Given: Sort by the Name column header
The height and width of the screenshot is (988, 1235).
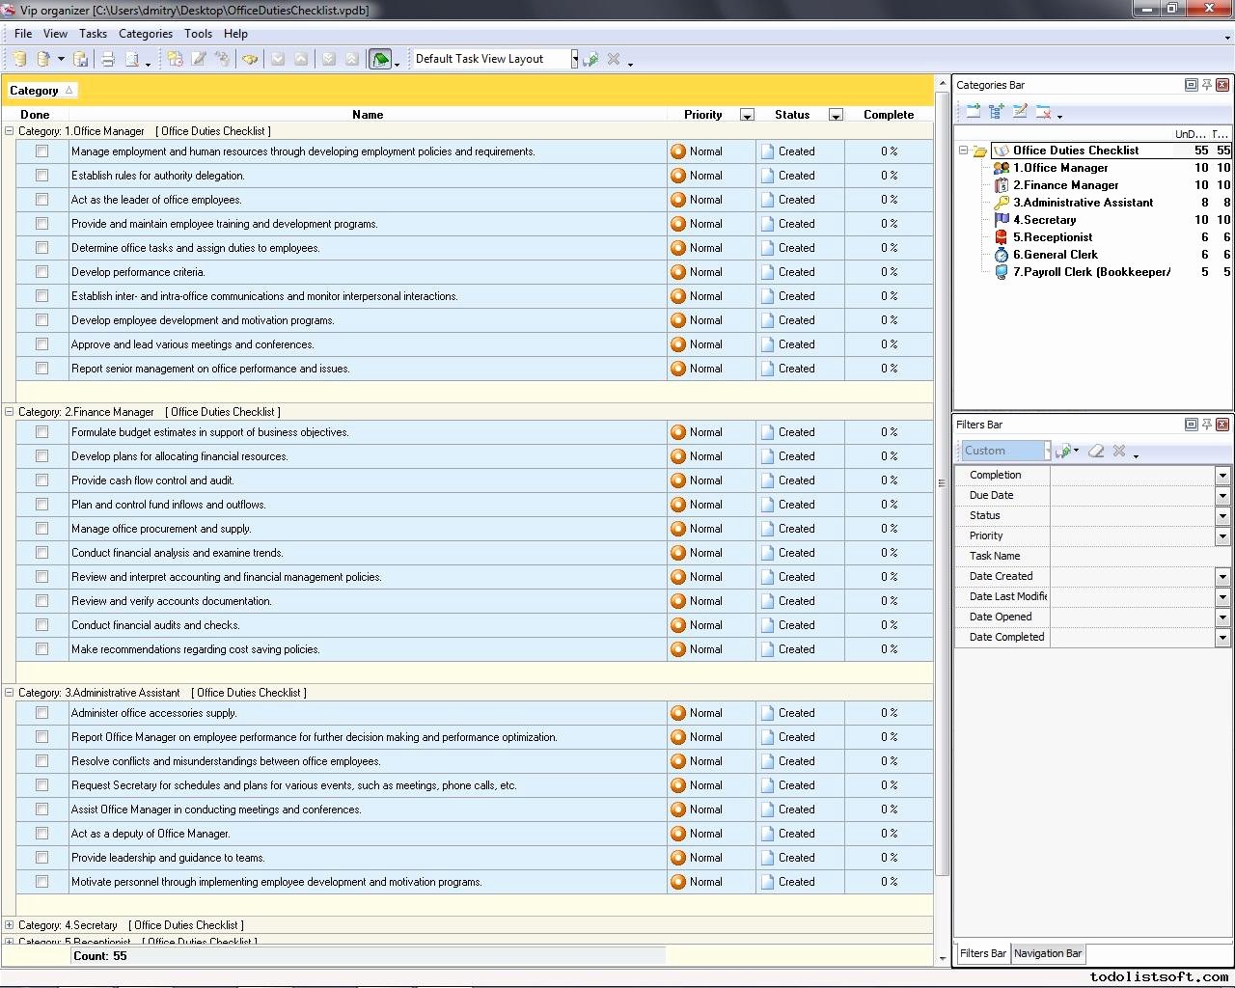Looking at the screenshot, I should tap(368, 115).
